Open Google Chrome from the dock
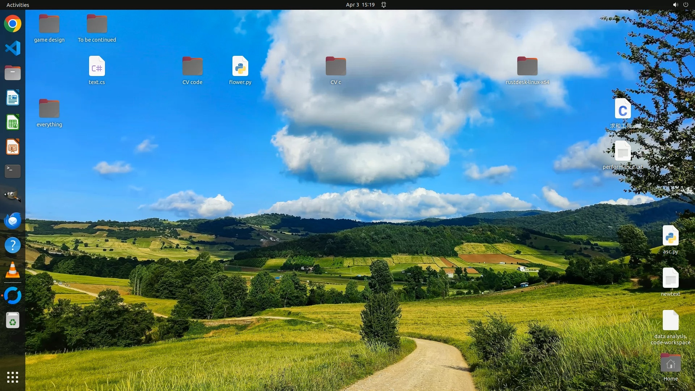695x391 pixels. 13,24
